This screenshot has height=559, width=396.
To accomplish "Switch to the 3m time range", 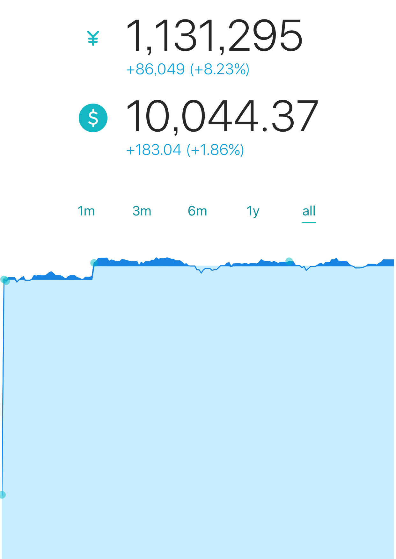I will point(142,211).
